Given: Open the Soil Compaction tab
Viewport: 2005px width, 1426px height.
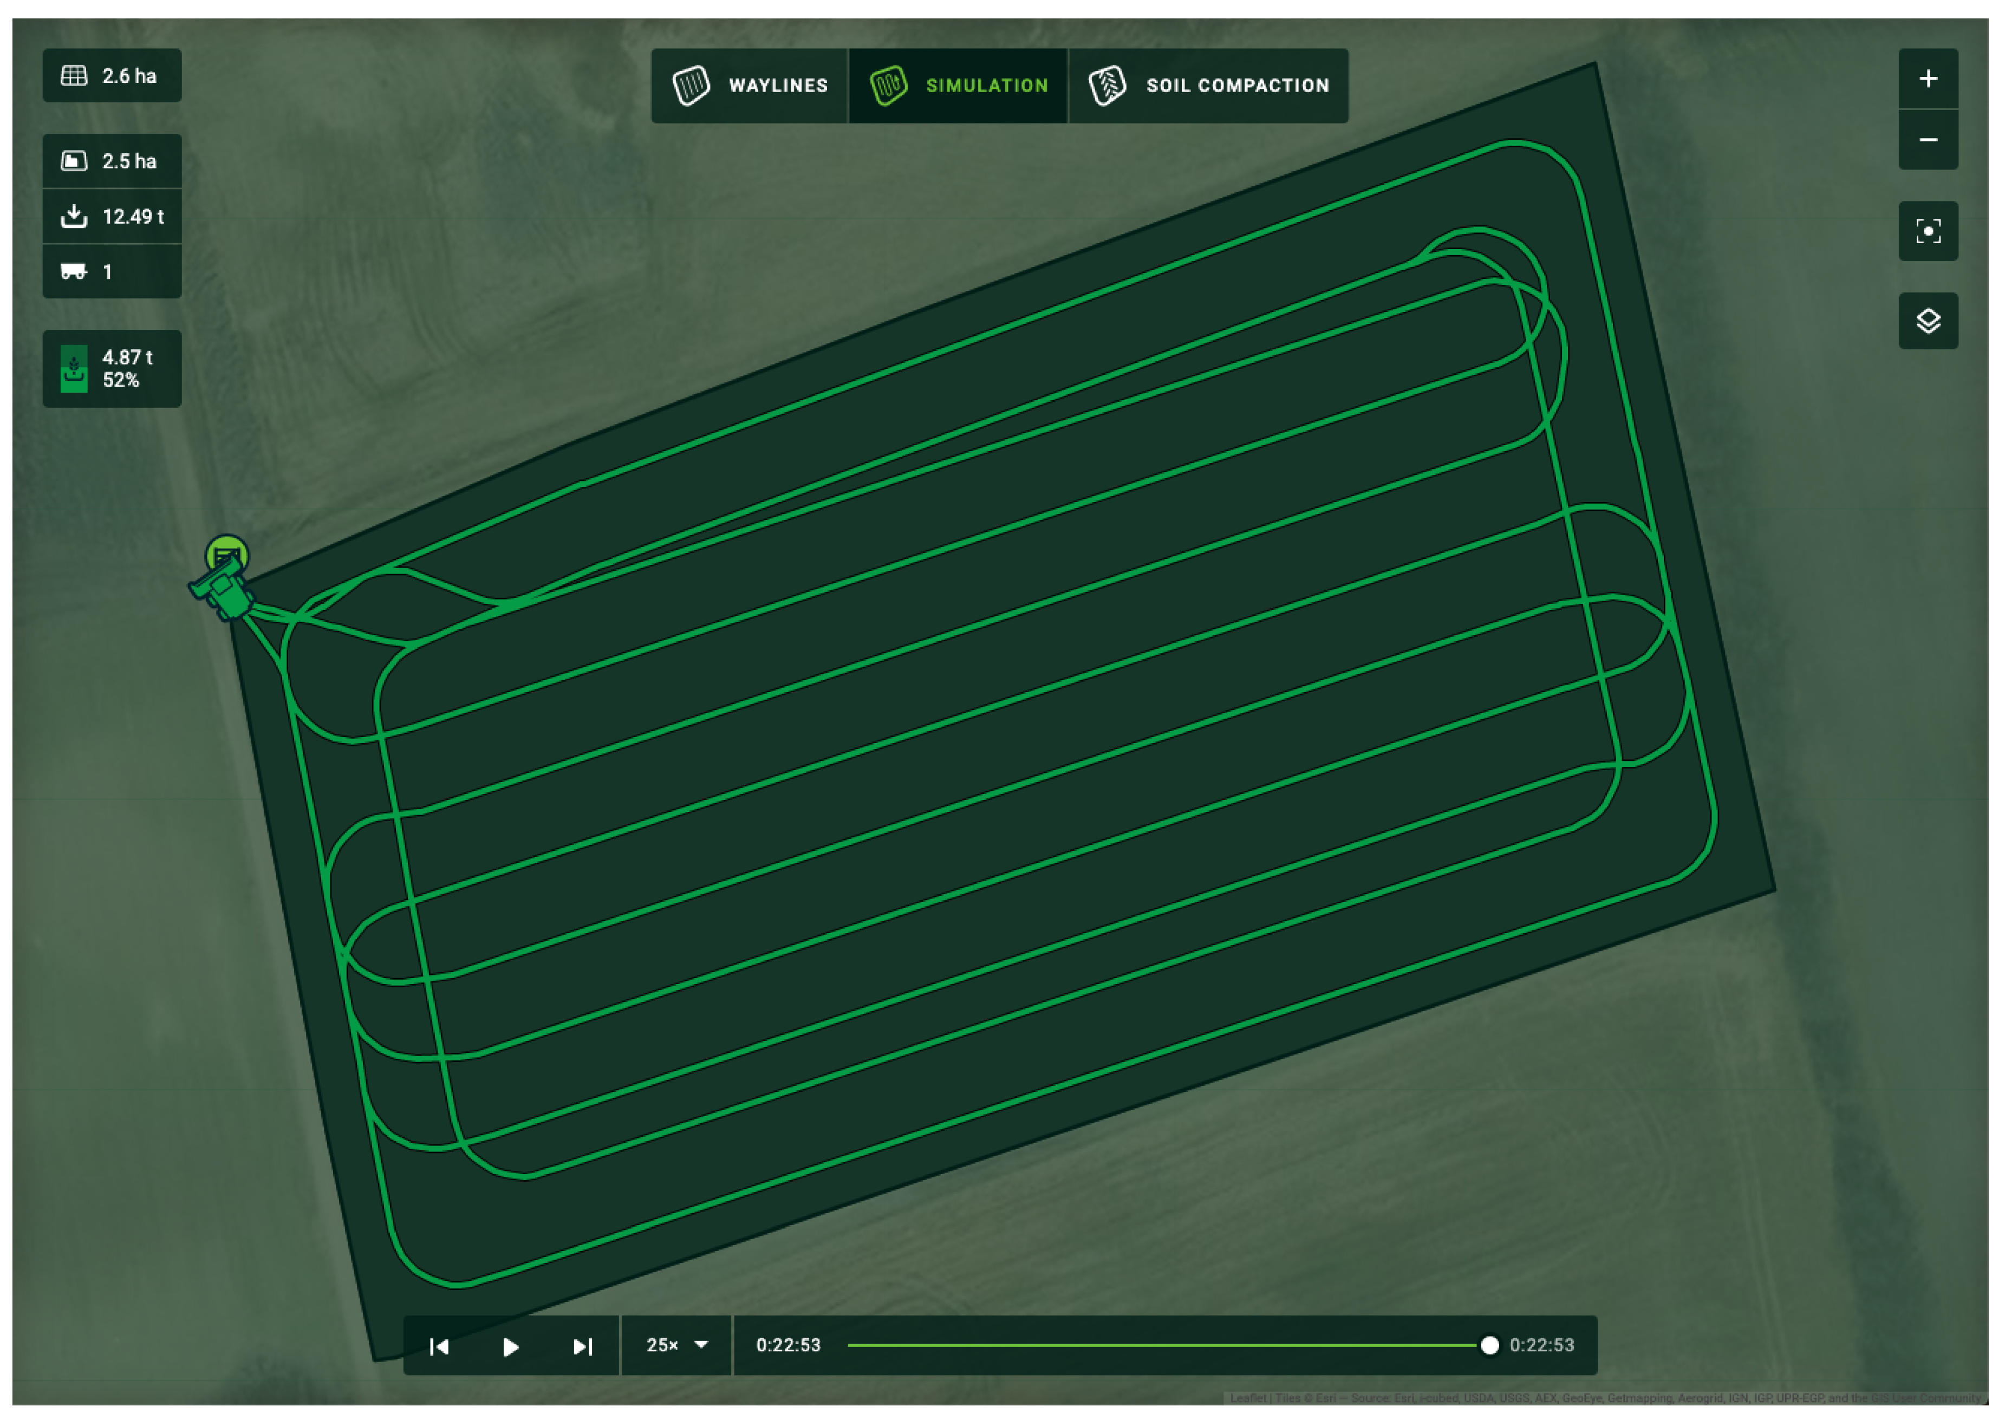Looking at the screenshot, I should click(x=1209, y=85).
